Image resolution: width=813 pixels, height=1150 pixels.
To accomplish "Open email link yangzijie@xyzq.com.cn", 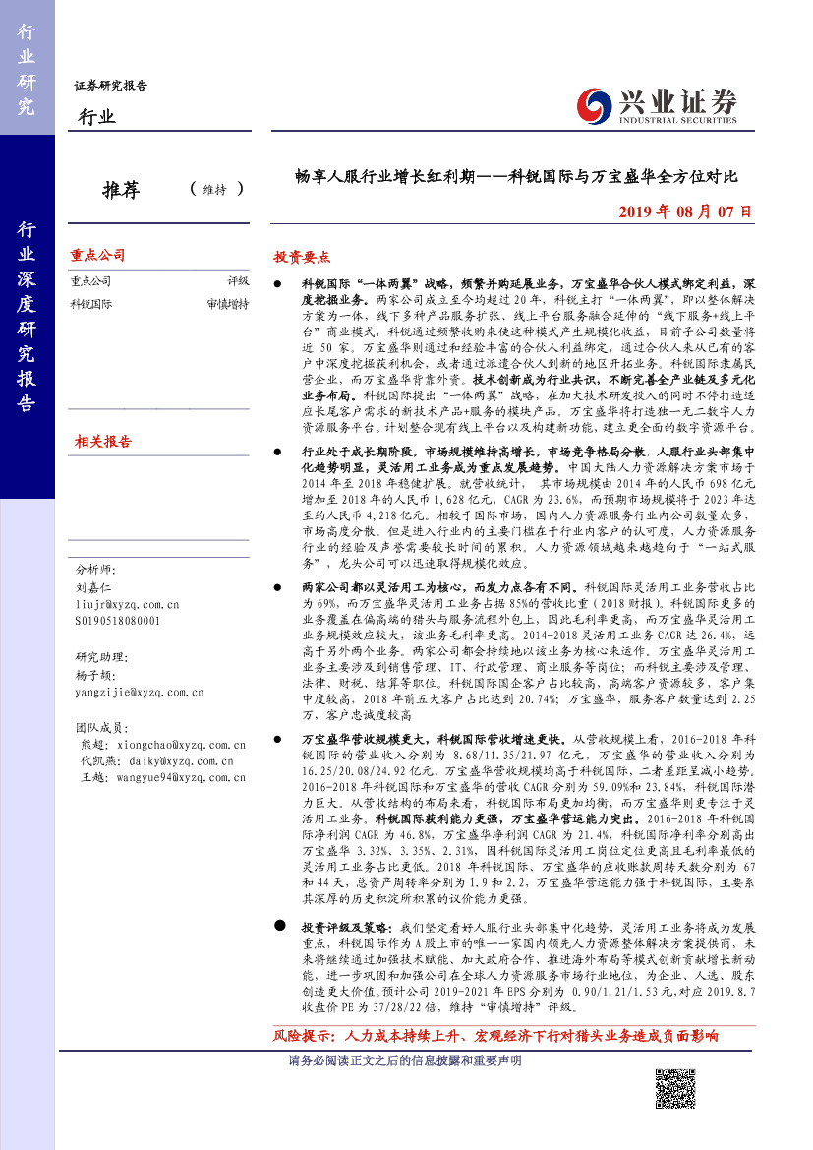I will 139,692.
